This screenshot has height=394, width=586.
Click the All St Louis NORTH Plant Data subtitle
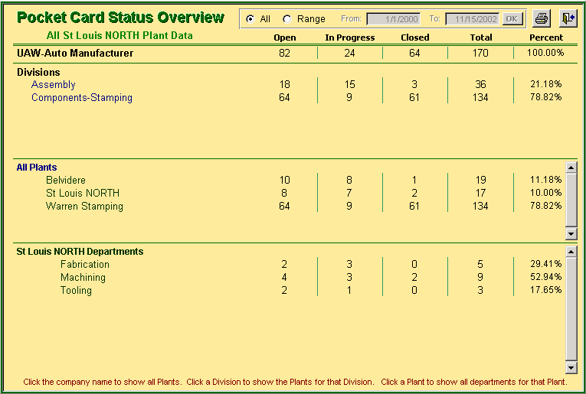(x=119, y=35)
